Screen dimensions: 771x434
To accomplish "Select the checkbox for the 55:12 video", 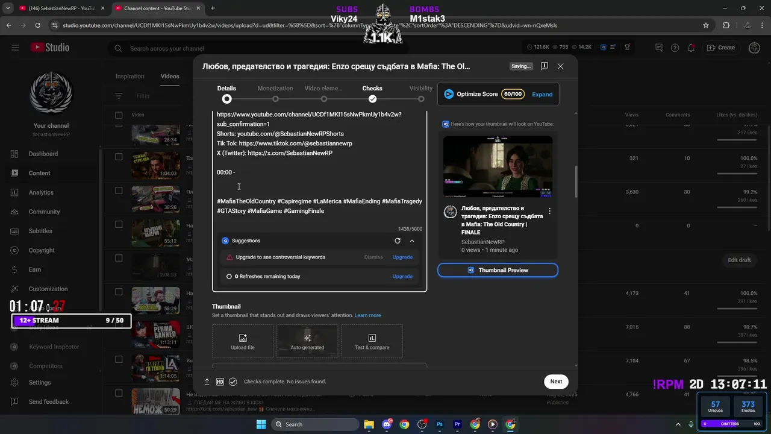I will click(119, 224).
